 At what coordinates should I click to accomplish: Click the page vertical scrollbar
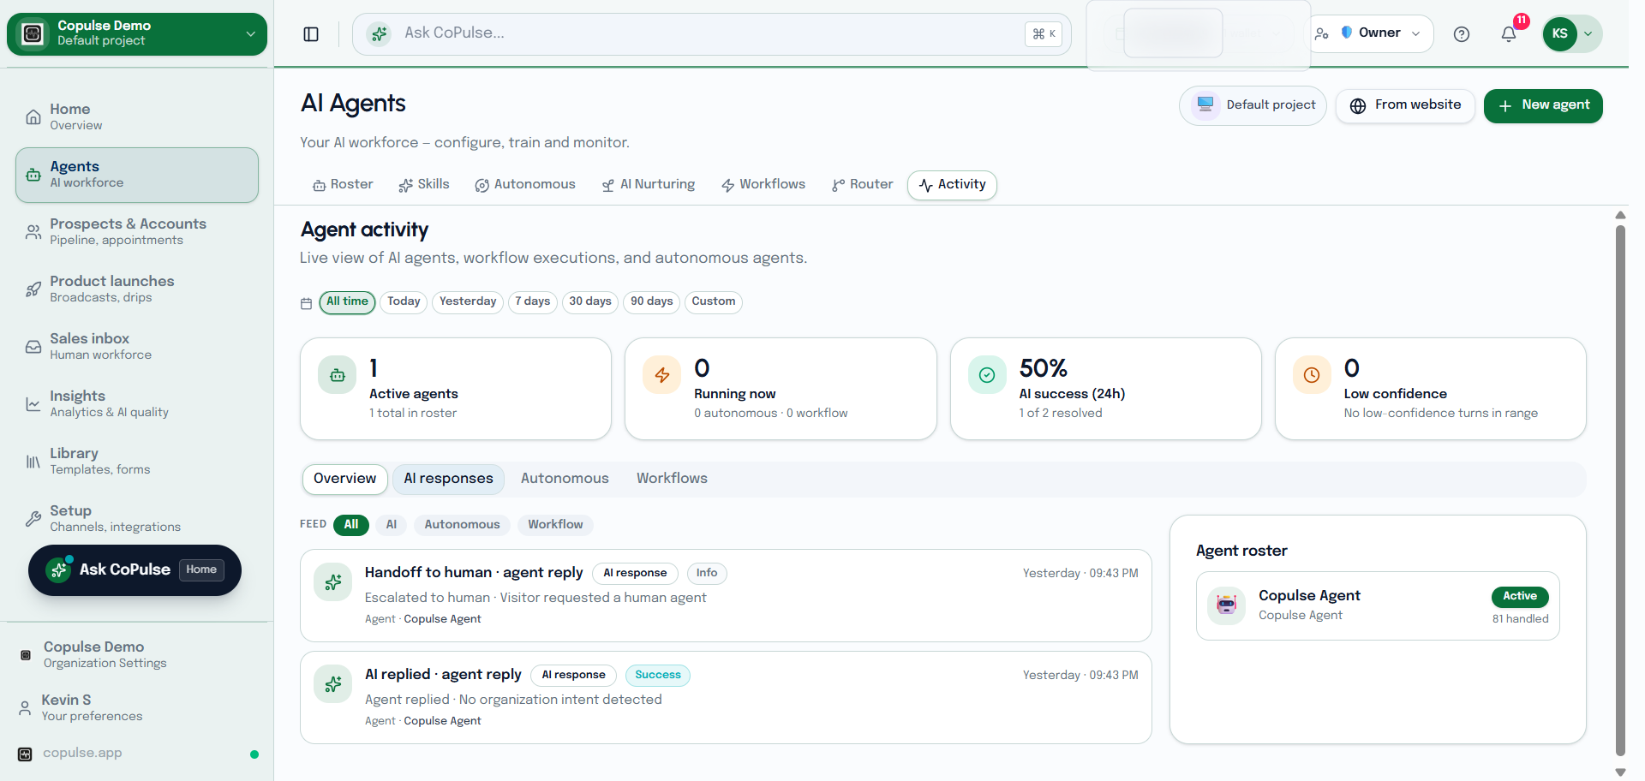1620,490
